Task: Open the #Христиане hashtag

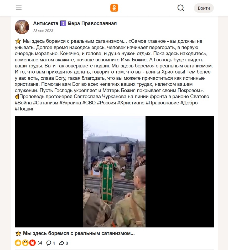Action: (x=131, y=103)
